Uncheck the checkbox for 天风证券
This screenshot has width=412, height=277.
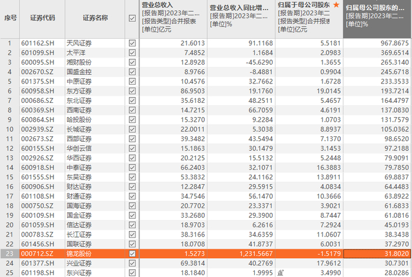point(132,43)
